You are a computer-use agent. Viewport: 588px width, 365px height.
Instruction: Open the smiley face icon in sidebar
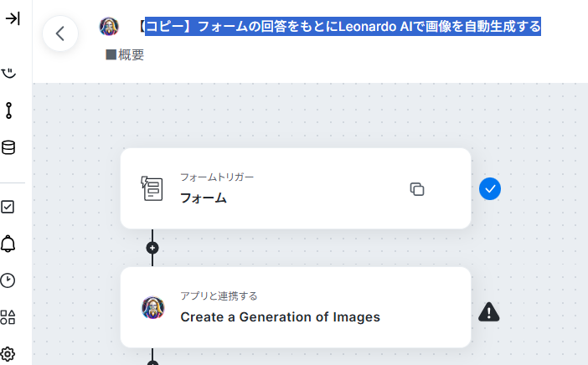(8, 73)
